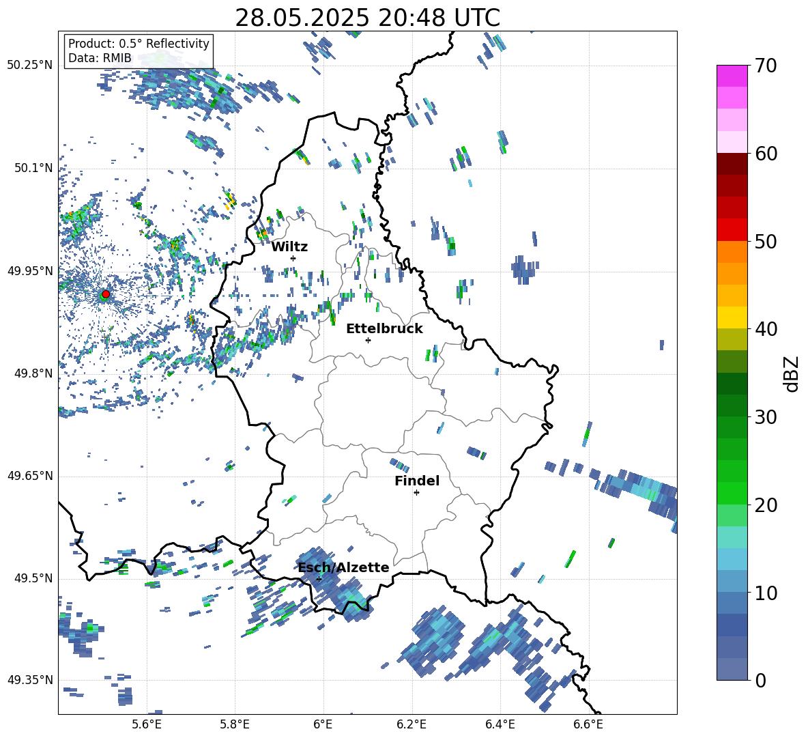Select the Esch/Alzette station cross marker
This screenshot has width=808, height=738.
click(x=319, y=579)
